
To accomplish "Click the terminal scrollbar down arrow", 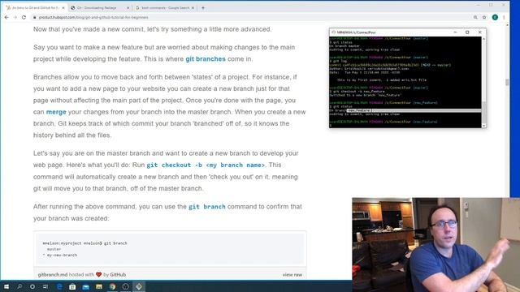I will point(484,126).
